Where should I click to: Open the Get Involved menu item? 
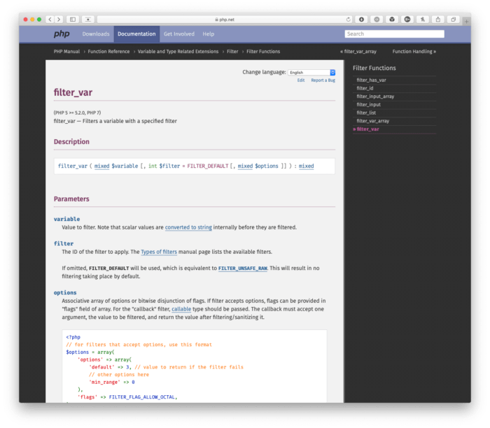(x=179, y=34)
